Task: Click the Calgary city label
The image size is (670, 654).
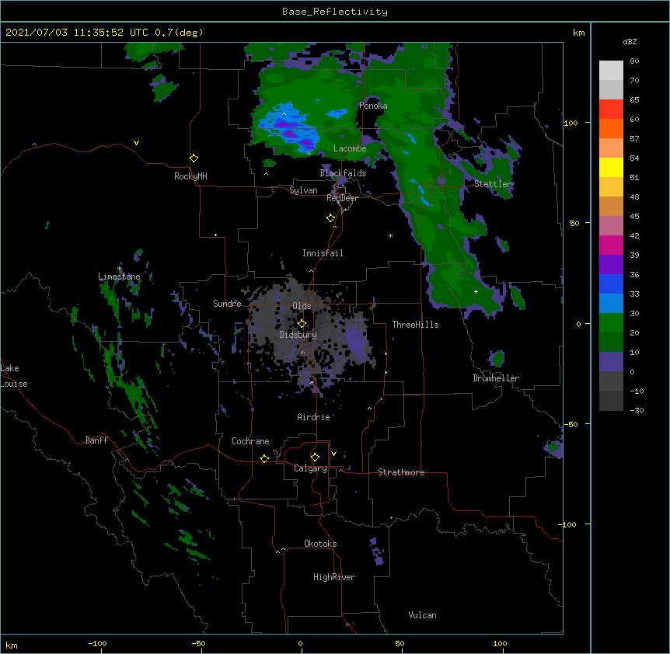Action: click(310, 468)
